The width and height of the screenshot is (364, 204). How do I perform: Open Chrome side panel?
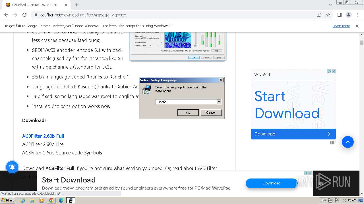tap(340, 15)
